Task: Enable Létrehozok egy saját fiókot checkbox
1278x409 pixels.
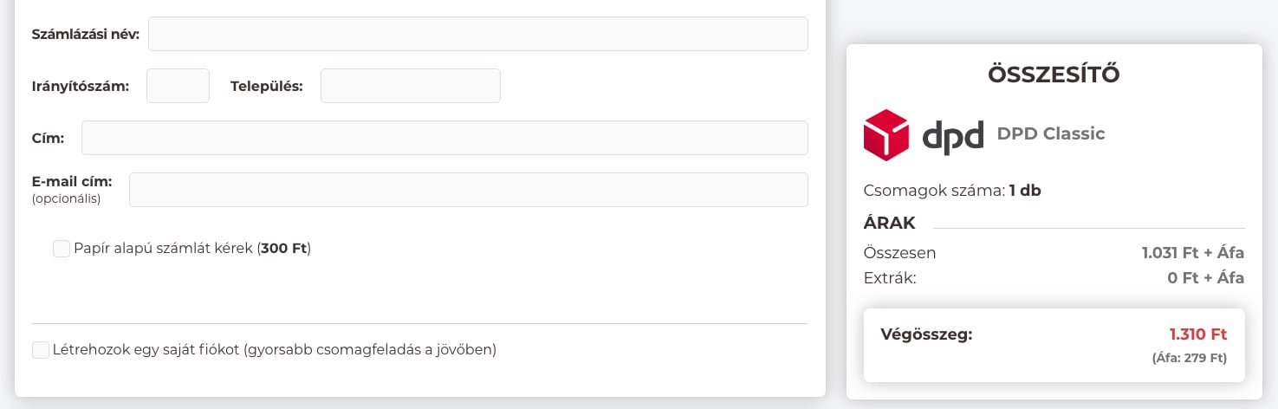Action: click(41, 350)
